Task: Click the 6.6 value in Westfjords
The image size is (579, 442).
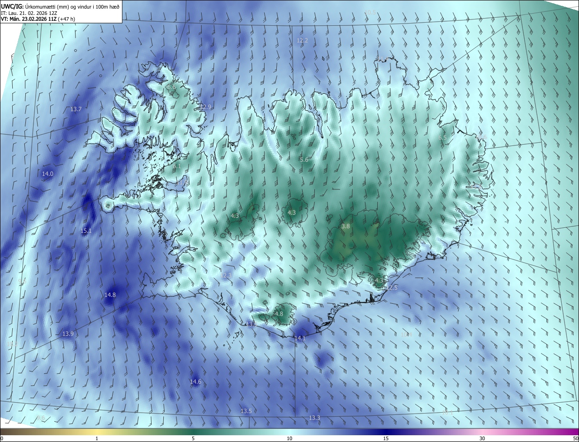Action: (x=171, y=87)
